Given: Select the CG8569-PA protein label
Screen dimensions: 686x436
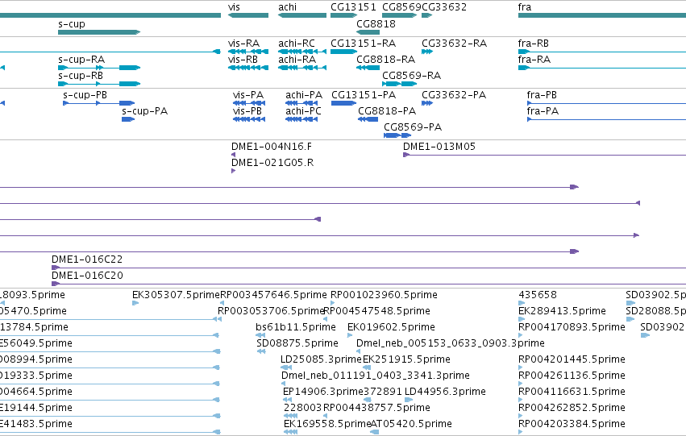Looking at the screenshot, I should coord(413,127).
